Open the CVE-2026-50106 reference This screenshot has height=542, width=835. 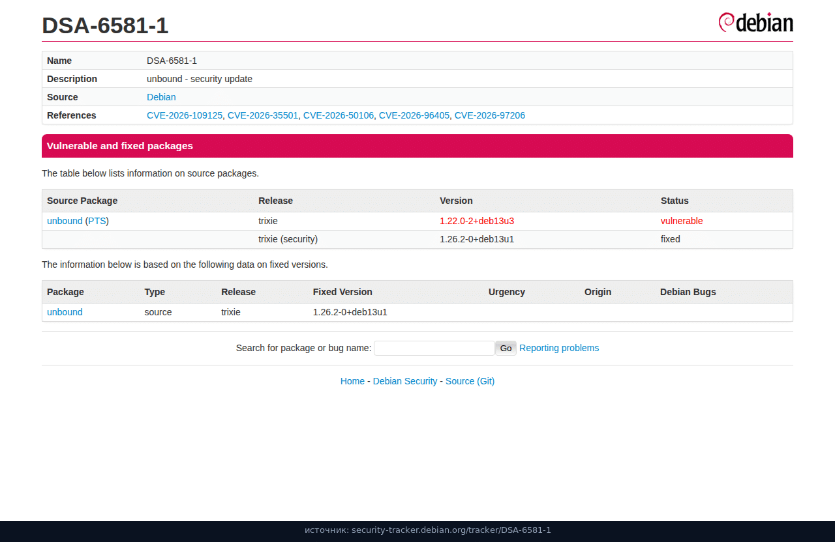(x=339, y=115)
